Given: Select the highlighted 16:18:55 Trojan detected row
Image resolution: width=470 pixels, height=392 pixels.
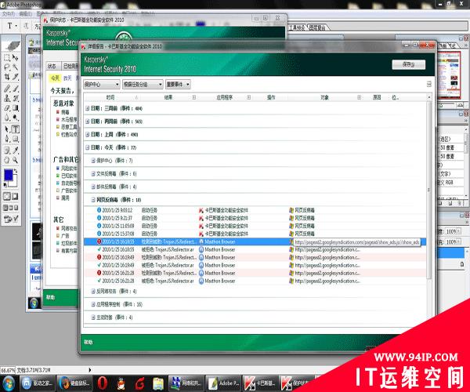Looking at the screenshot, I should [255, 241].
